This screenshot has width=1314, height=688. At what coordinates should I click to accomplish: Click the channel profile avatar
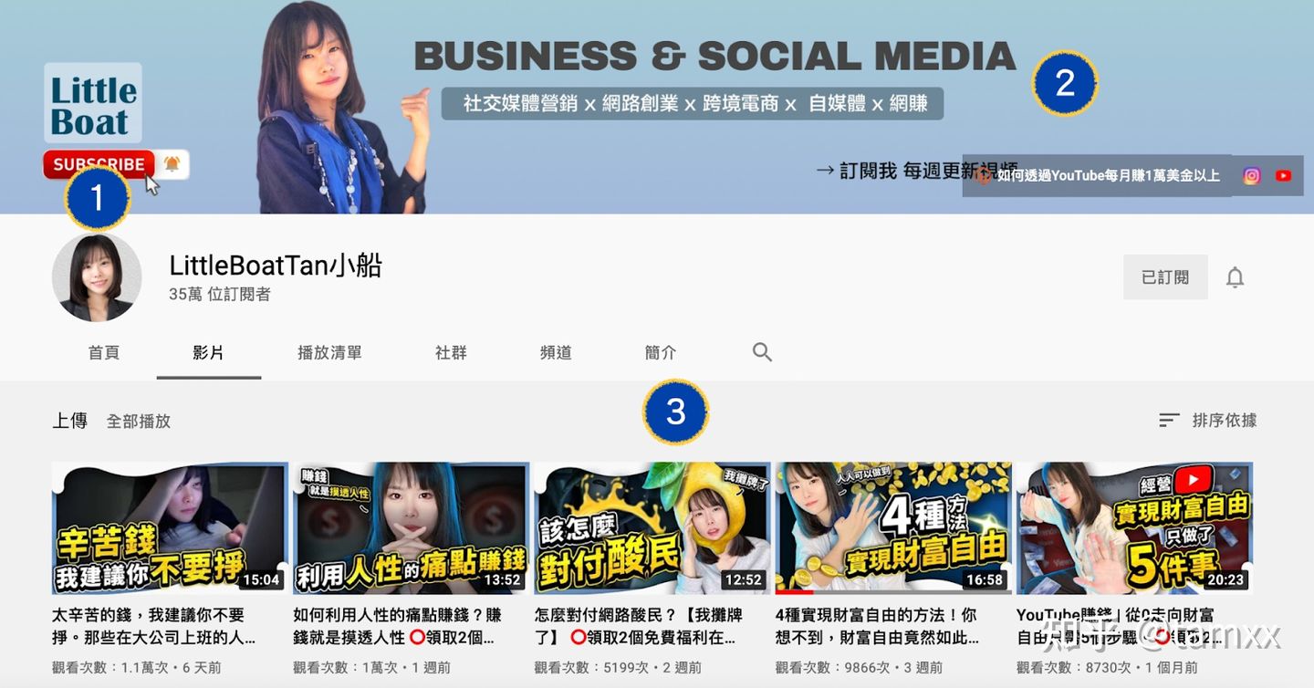pos(97,276)
